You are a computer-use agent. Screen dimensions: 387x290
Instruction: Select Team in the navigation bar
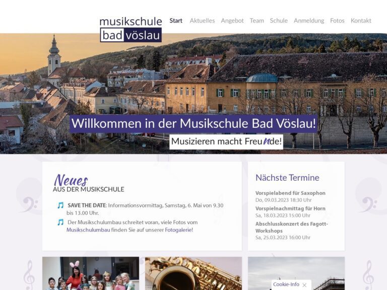pos(256,21)
